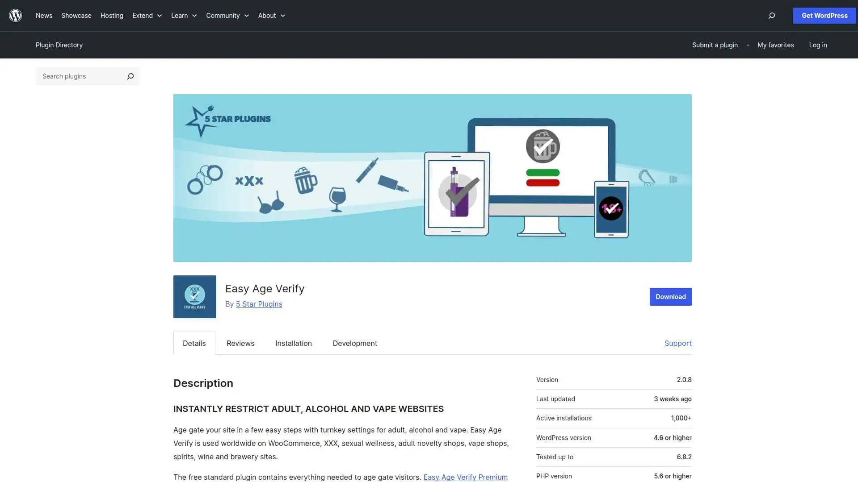This screenshot has height=482, width=858.
Task: Click the plugin banner illustration
Action: (432, 178)
